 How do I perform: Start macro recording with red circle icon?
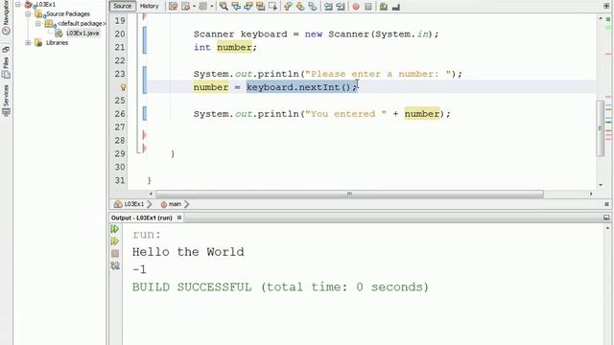tap(356, 7)
